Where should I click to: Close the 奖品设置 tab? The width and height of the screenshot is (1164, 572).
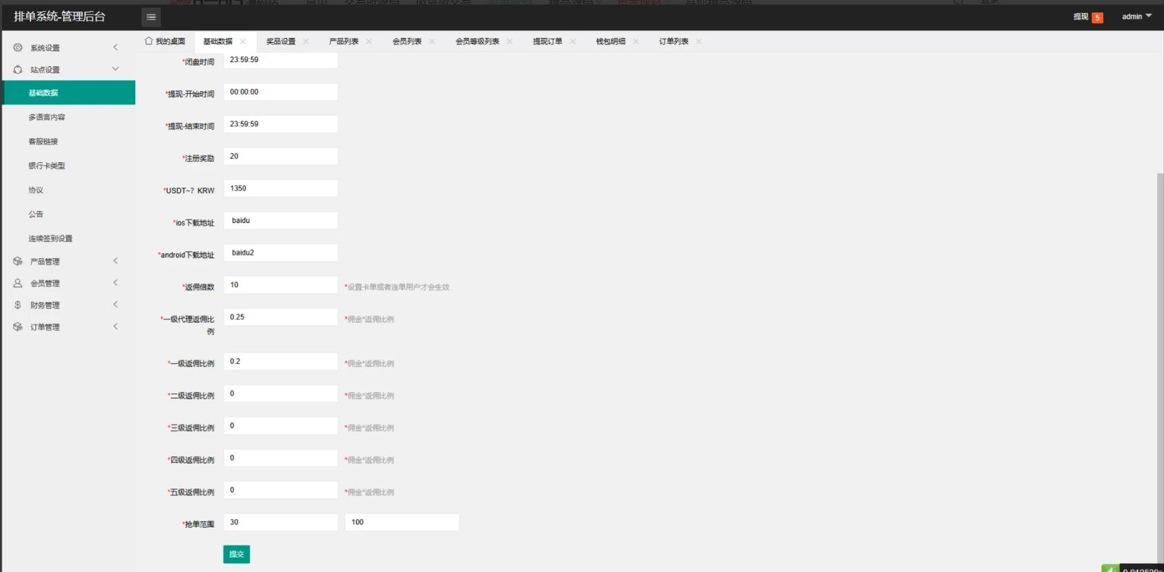coord(306,41)
